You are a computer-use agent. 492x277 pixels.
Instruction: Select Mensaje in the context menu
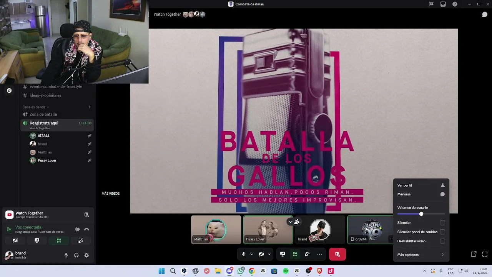click(x=421, y=194)
